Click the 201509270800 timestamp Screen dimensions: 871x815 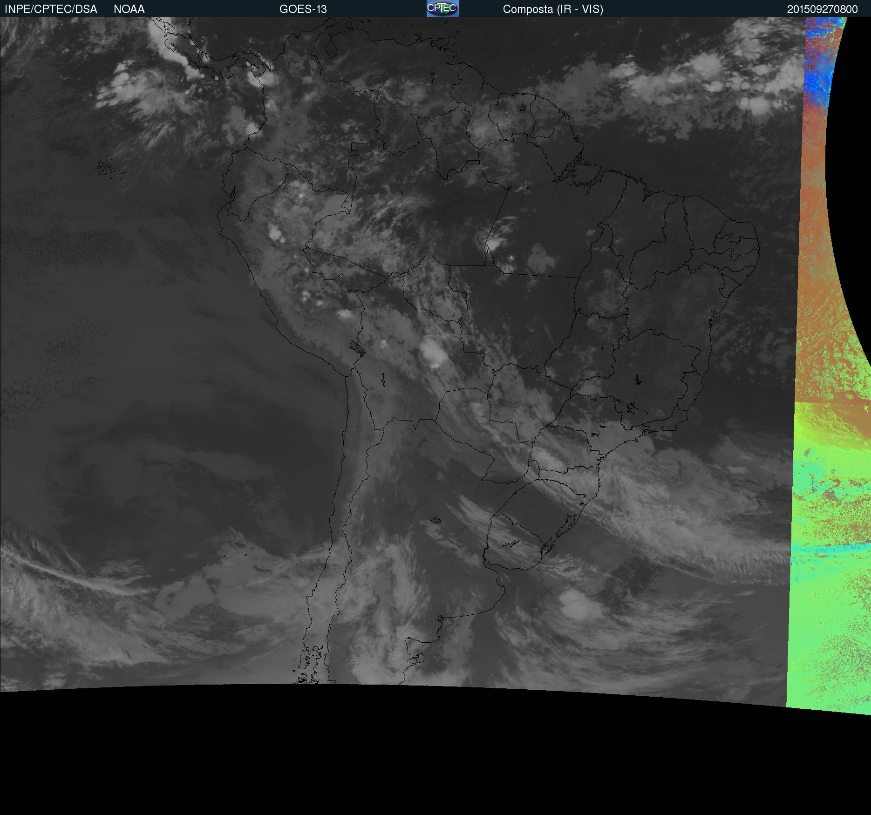pos(823,9)
